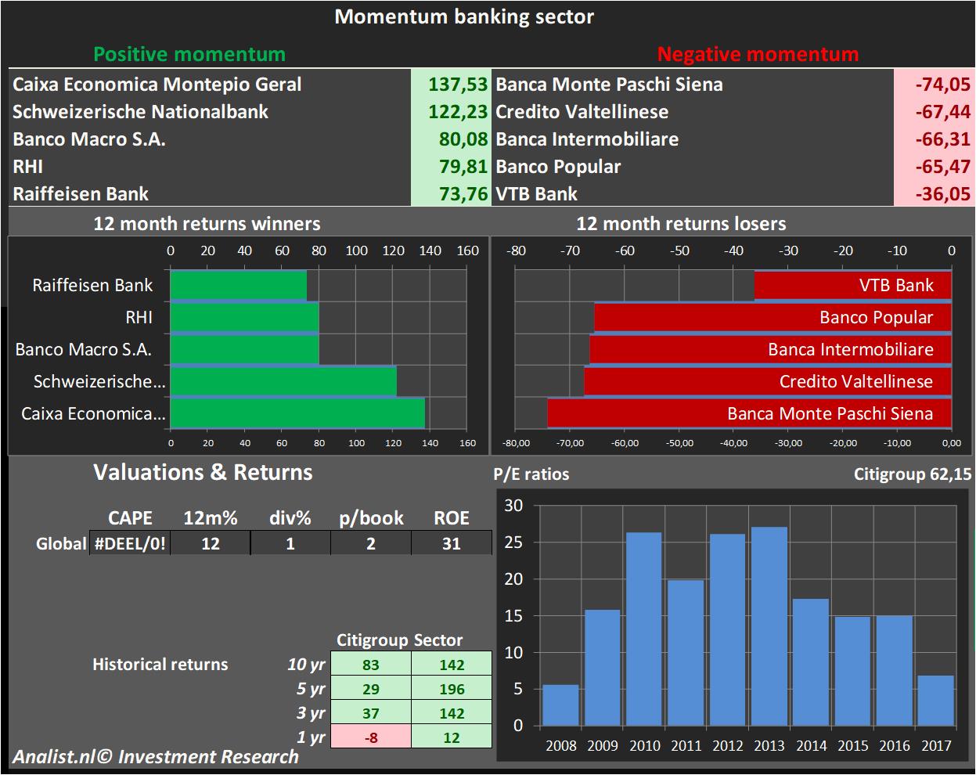The image size is (976, 775).
Task: Select Sector 5 yr return cell 196
Action: click(452, 689)
